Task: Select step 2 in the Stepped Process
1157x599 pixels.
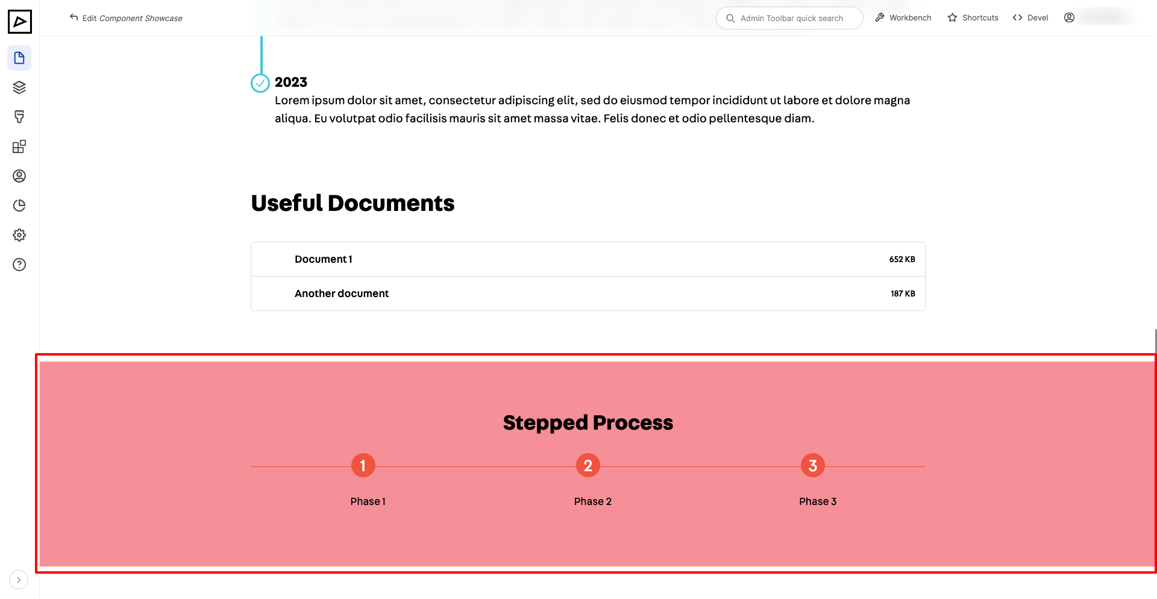Action: click(x=588, y=465)
